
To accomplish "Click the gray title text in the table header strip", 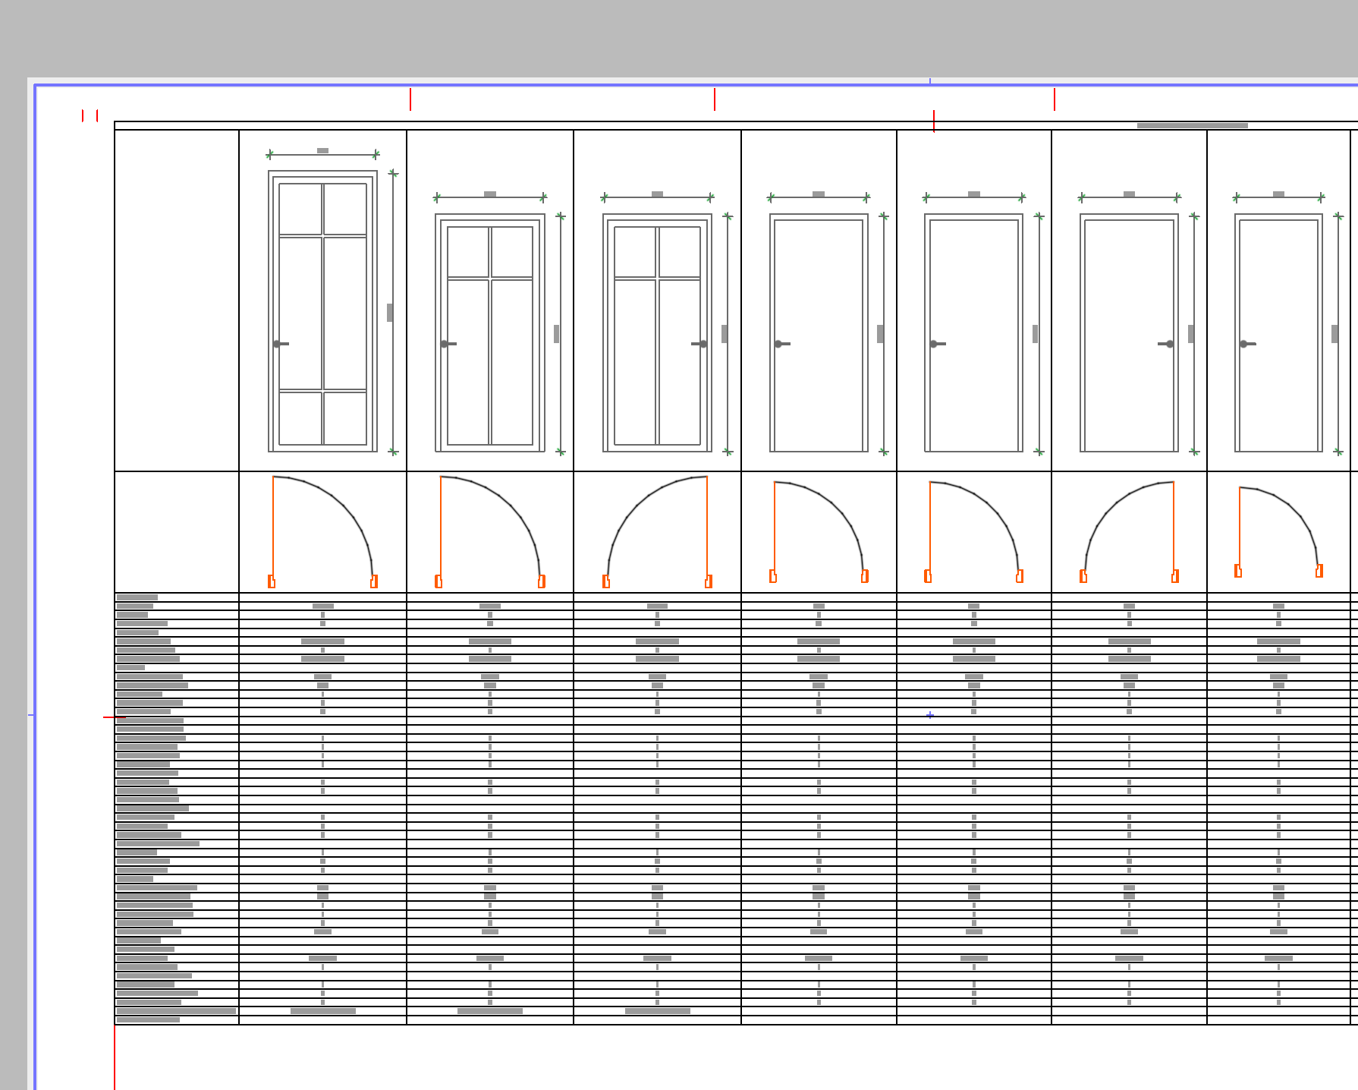I will coord(1192,125).
